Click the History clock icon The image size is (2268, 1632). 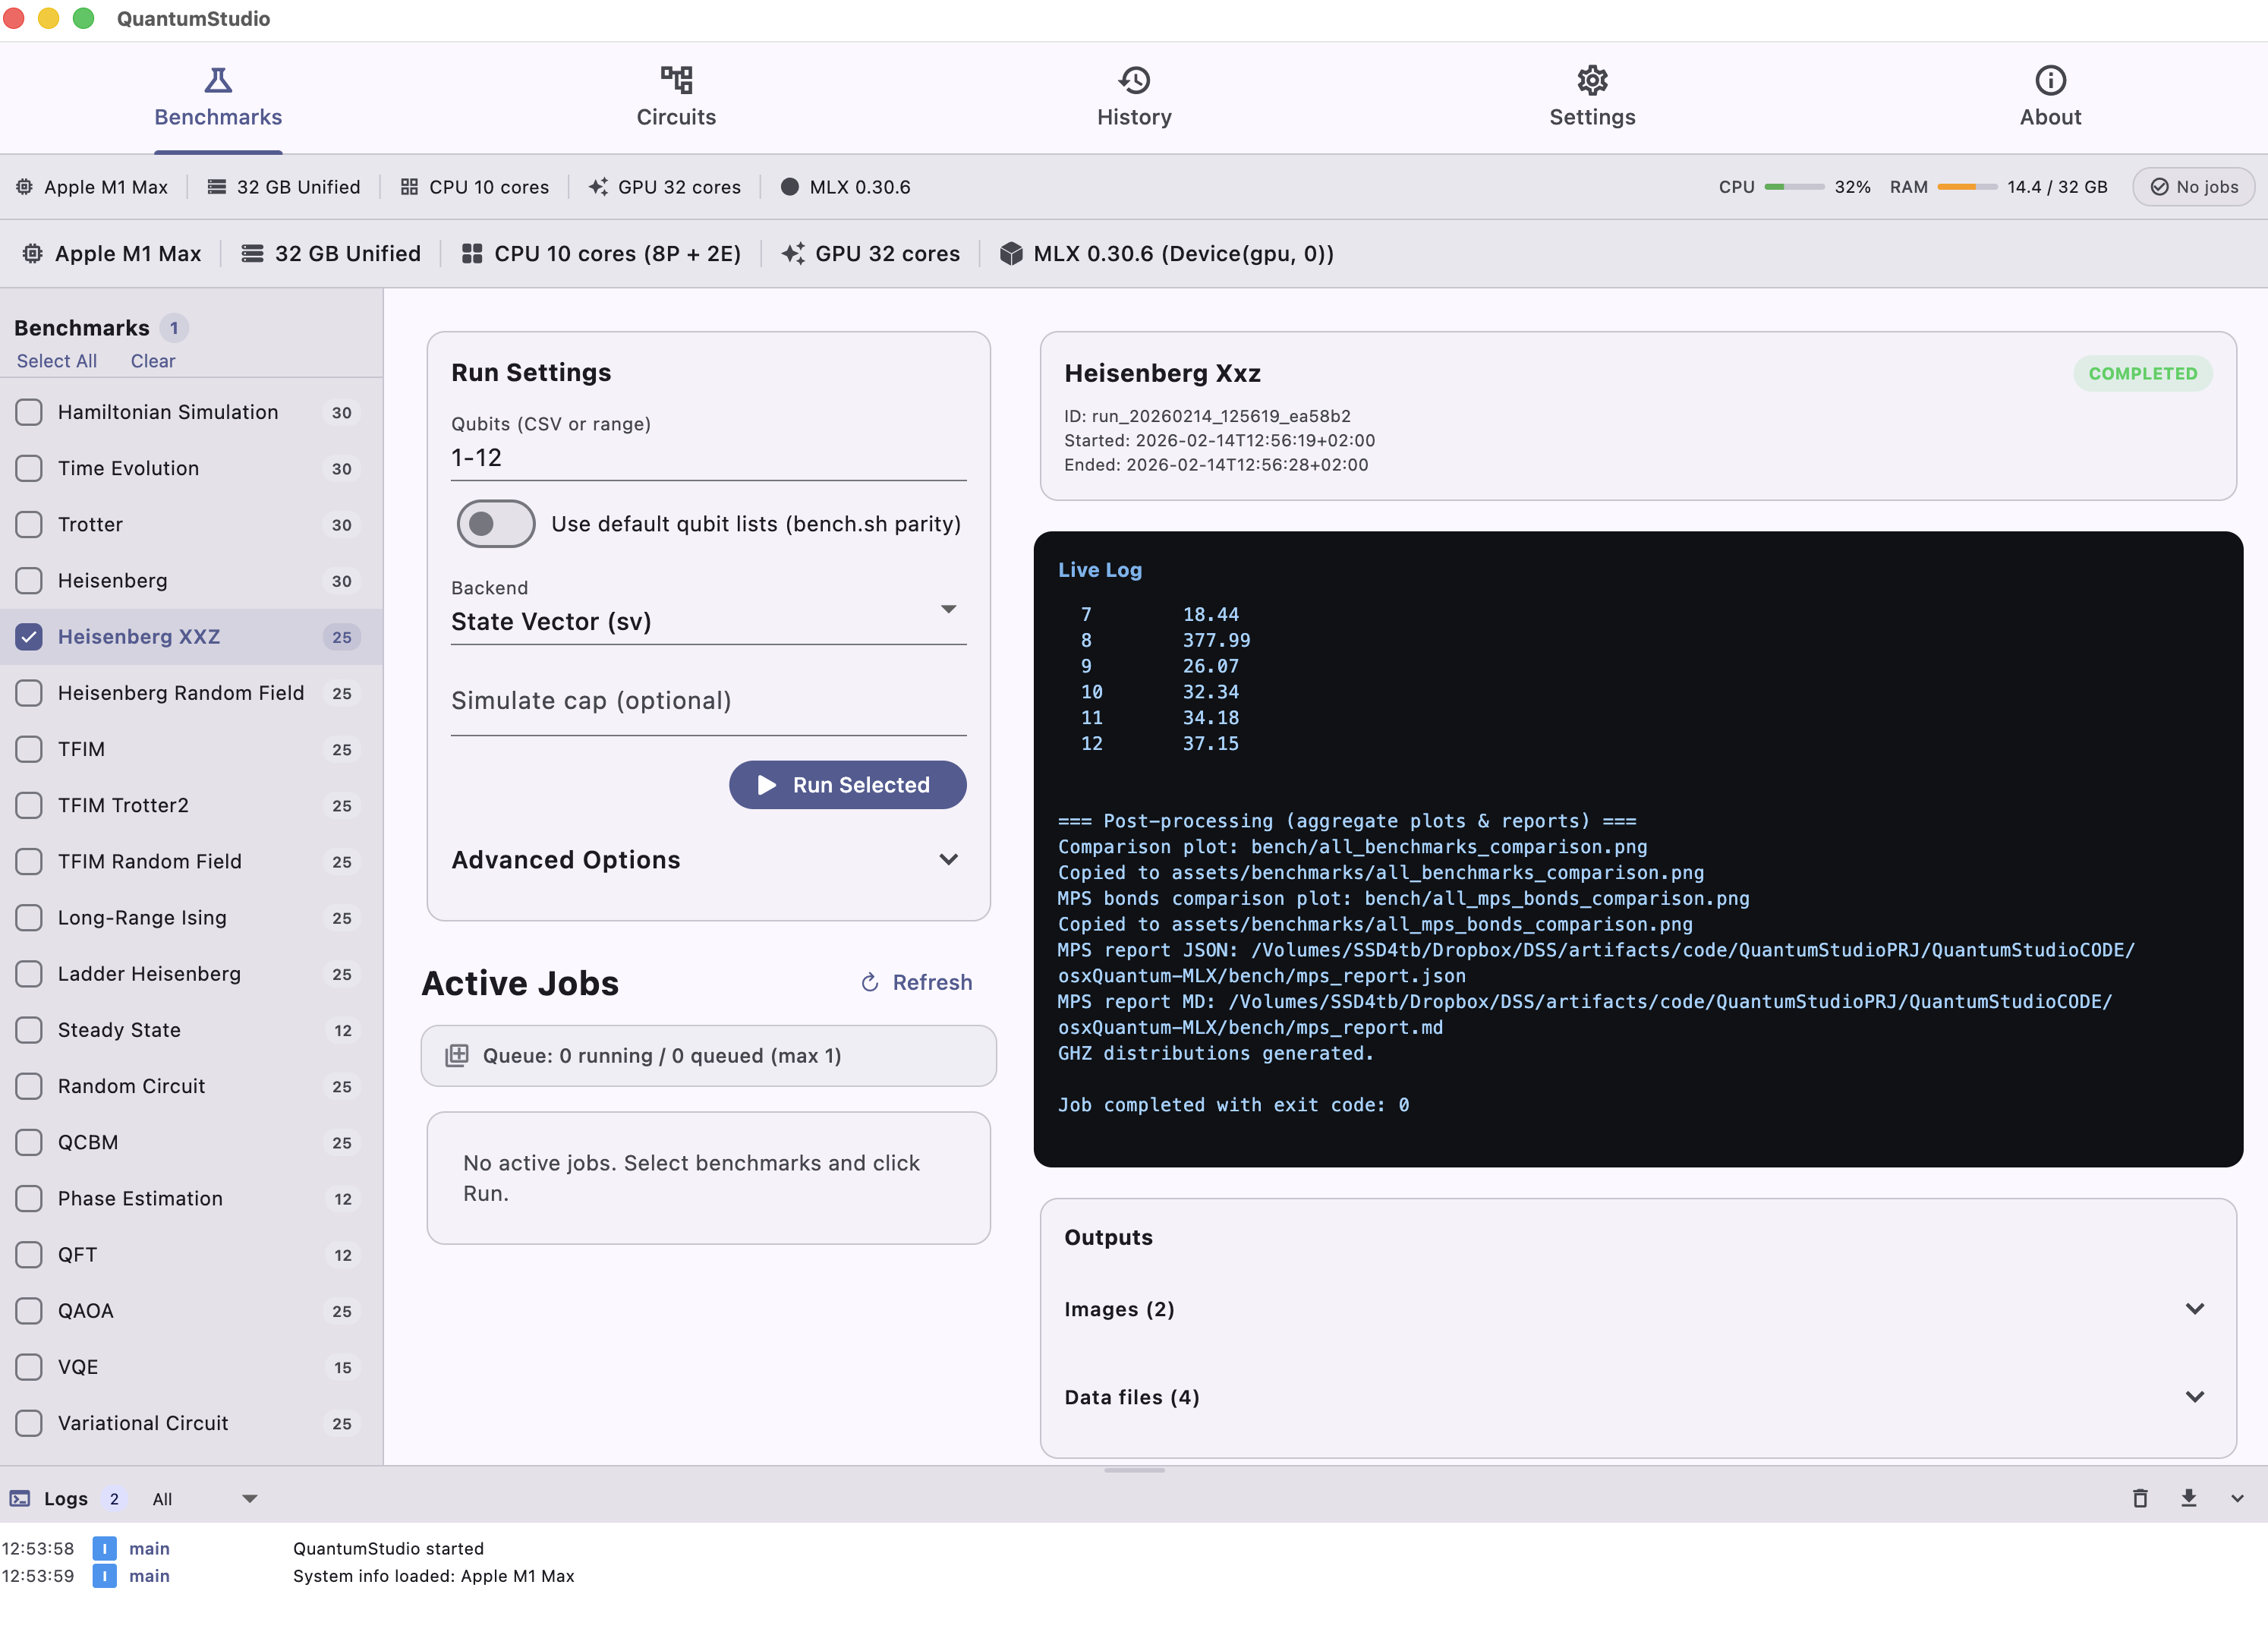[1134, 80]
